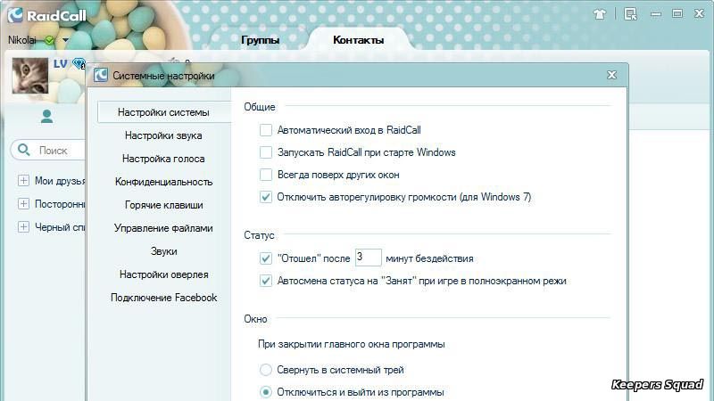Switch to the Группы tab

(x=260, y=40)
